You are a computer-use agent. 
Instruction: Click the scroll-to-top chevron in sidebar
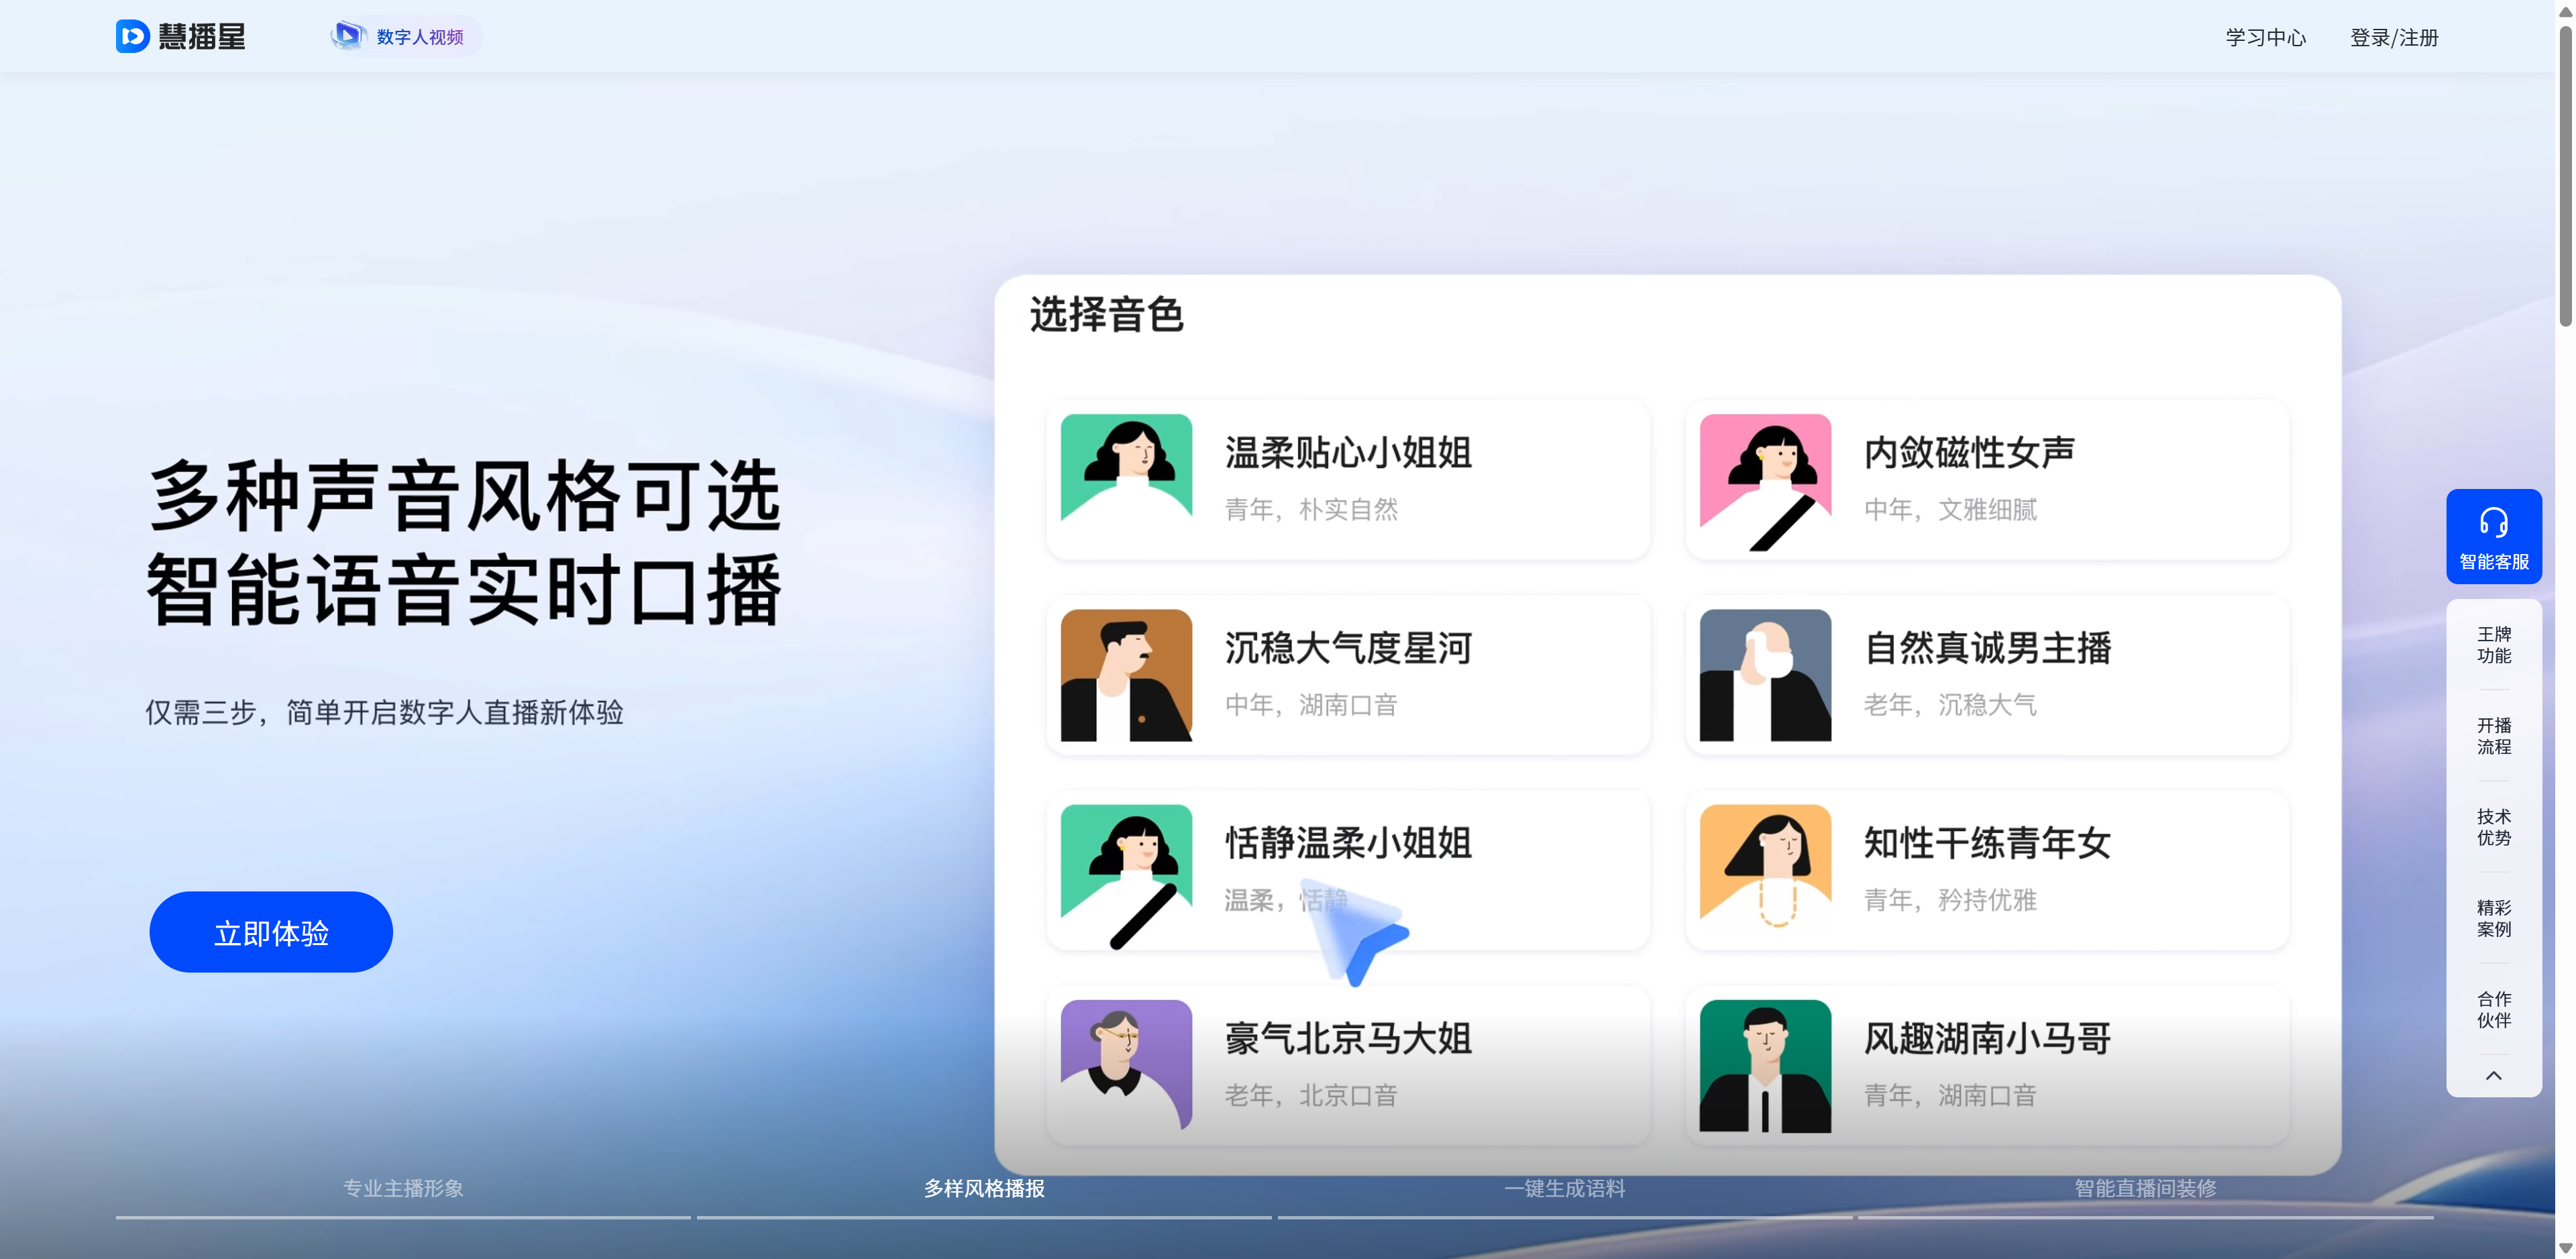pyautogui.click(x=2493, y=1076)
